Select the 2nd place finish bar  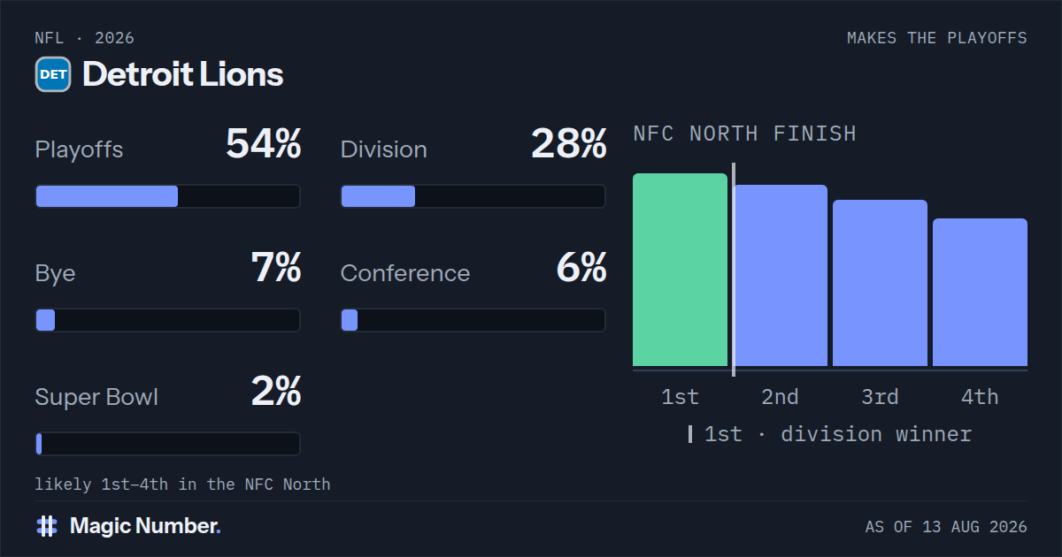coord(780,275)
